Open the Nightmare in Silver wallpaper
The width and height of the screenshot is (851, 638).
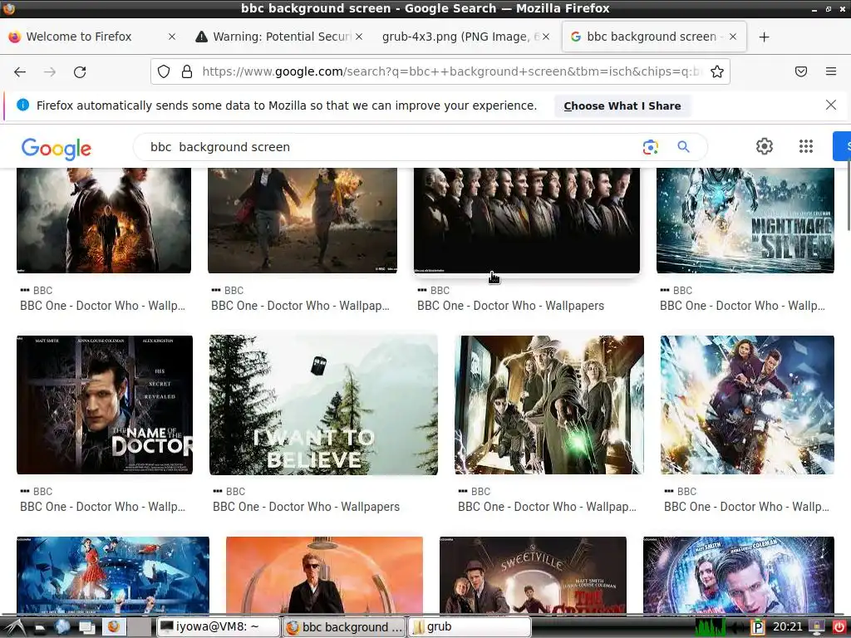(745, 220)
